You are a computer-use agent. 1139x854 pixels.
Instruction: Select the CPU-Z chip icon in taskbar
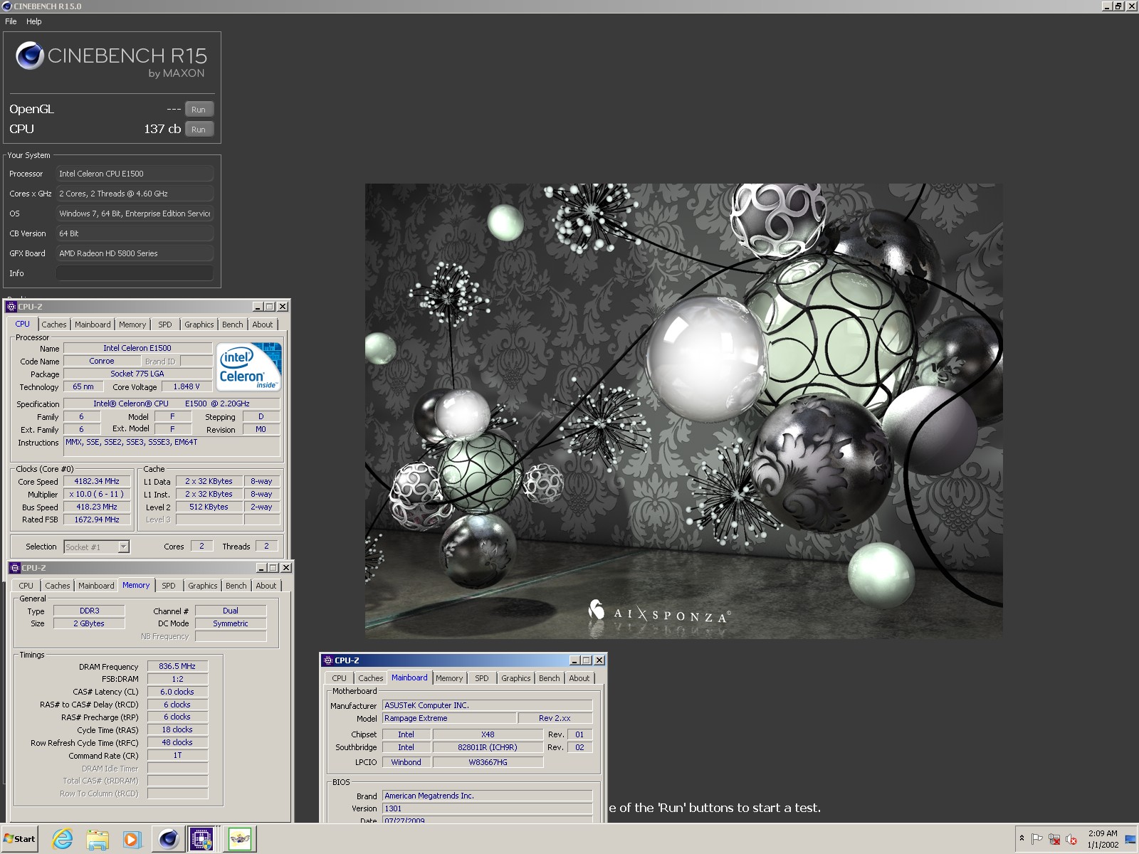[x=202, y=839]
